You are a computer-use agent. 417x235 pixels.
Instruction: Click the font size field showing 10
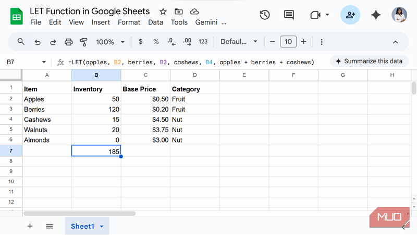click(288, 42)
